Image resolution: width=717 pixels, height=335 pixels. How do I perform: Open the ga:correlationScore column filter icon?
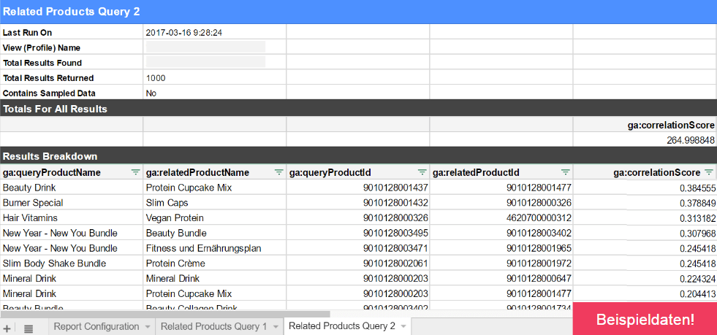(x=709, y=173)
